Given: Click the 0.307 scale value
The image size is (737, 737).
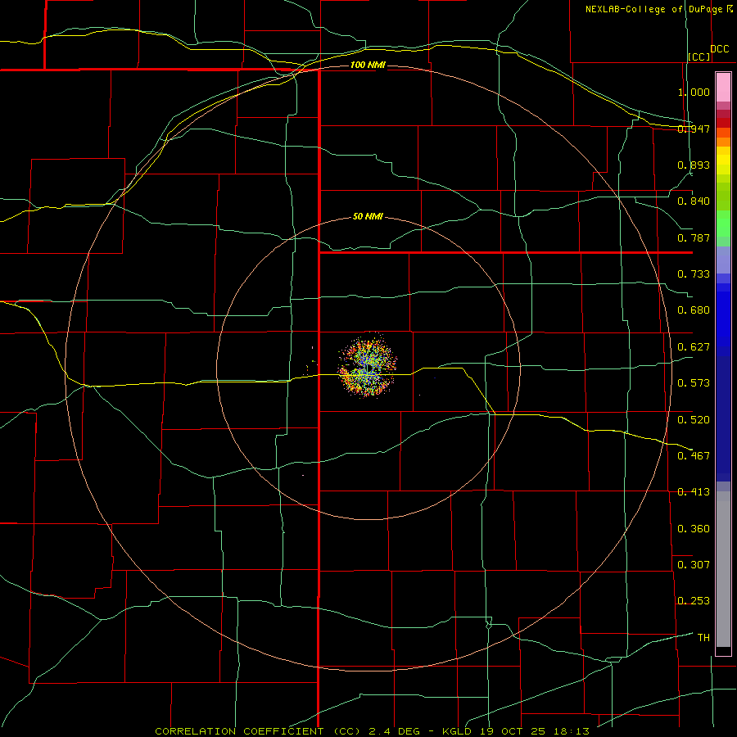Looking at the screenshot, I should point(694,565).
